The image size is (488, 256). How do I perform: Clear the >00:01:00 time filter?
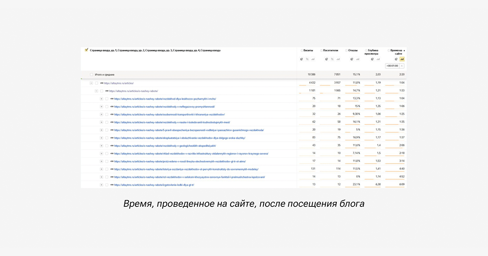(x=402, y=66)
